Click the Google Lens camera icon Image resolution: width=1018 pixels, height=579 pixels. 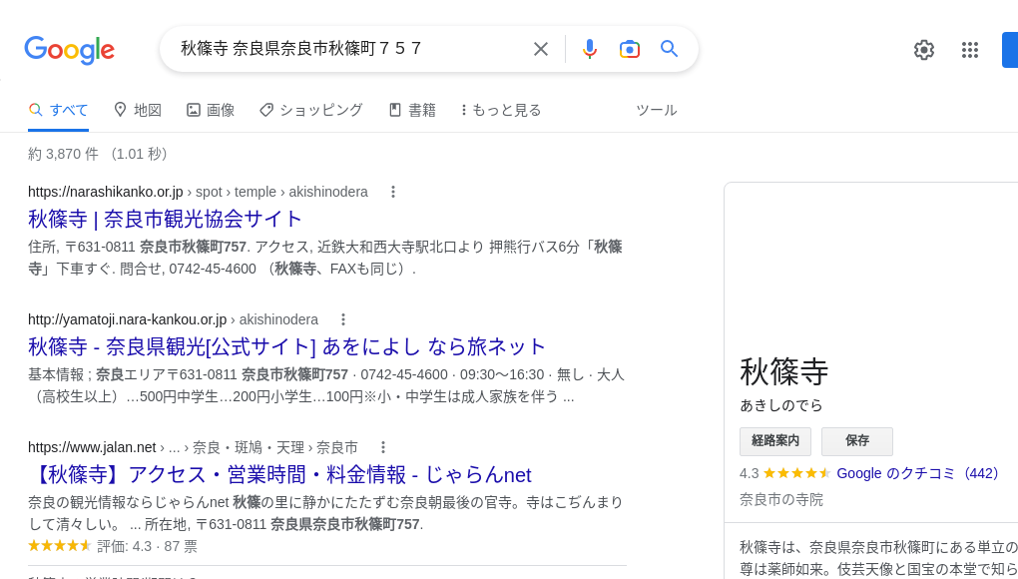pos(630,48)
